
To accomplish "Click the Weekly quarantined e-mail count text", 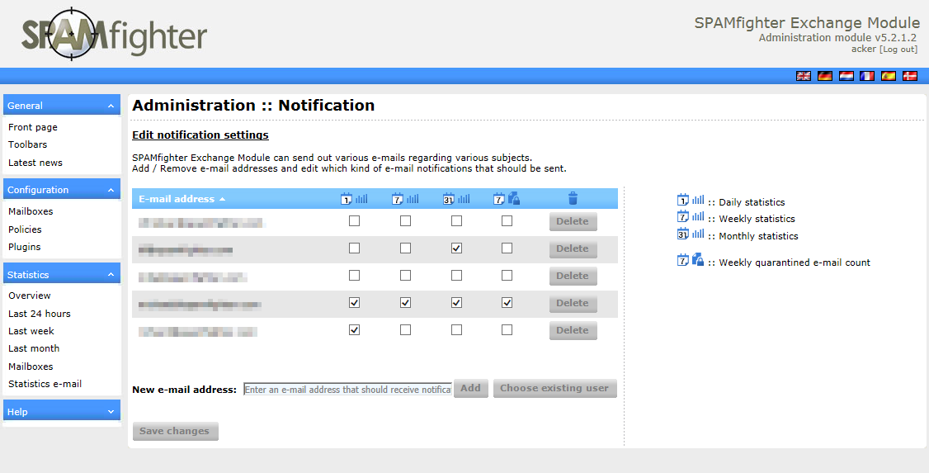I will coord(795,263).
